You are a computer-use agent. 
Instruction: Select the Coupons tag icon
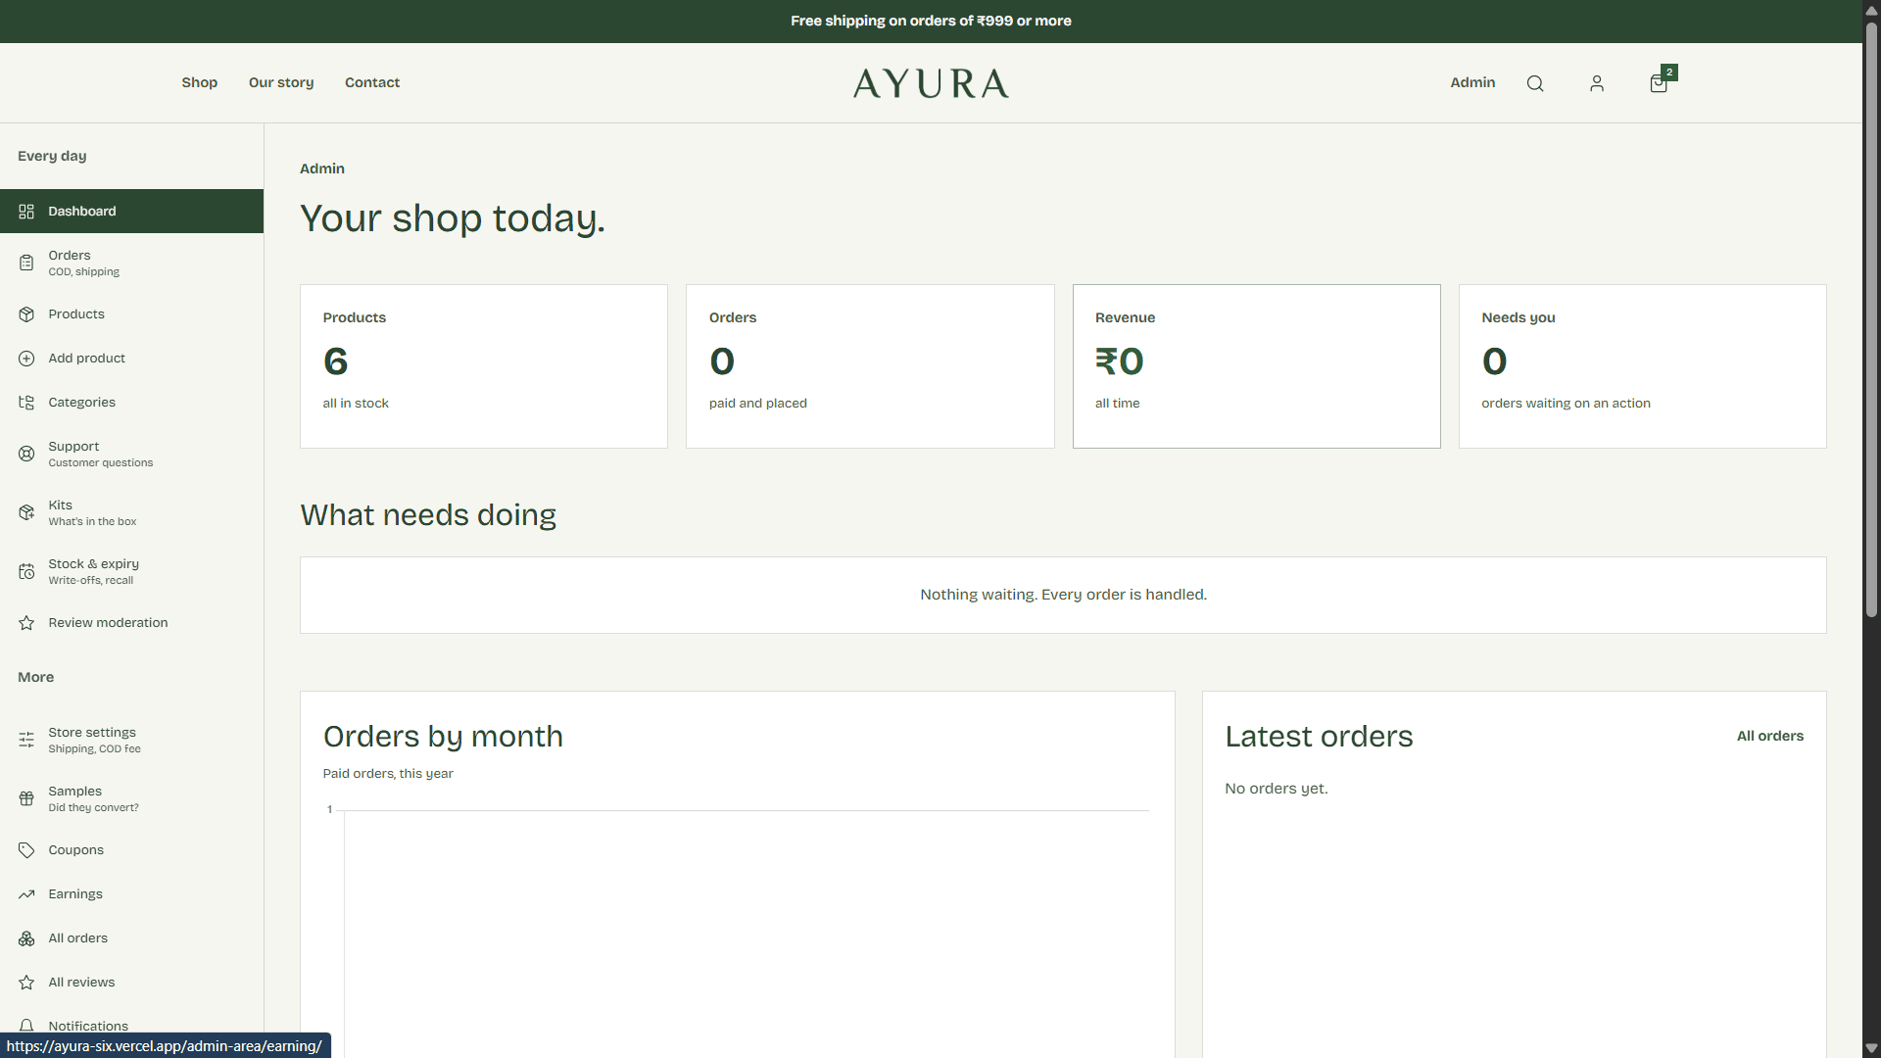[26, 850]
